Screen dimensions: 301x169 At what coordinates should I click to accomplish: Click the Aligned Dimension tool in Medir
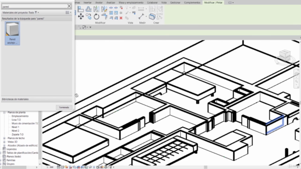point(141,9)
